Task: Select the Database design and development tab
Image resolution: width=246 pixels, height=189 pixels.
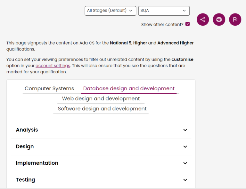Action: pos(129,88)
